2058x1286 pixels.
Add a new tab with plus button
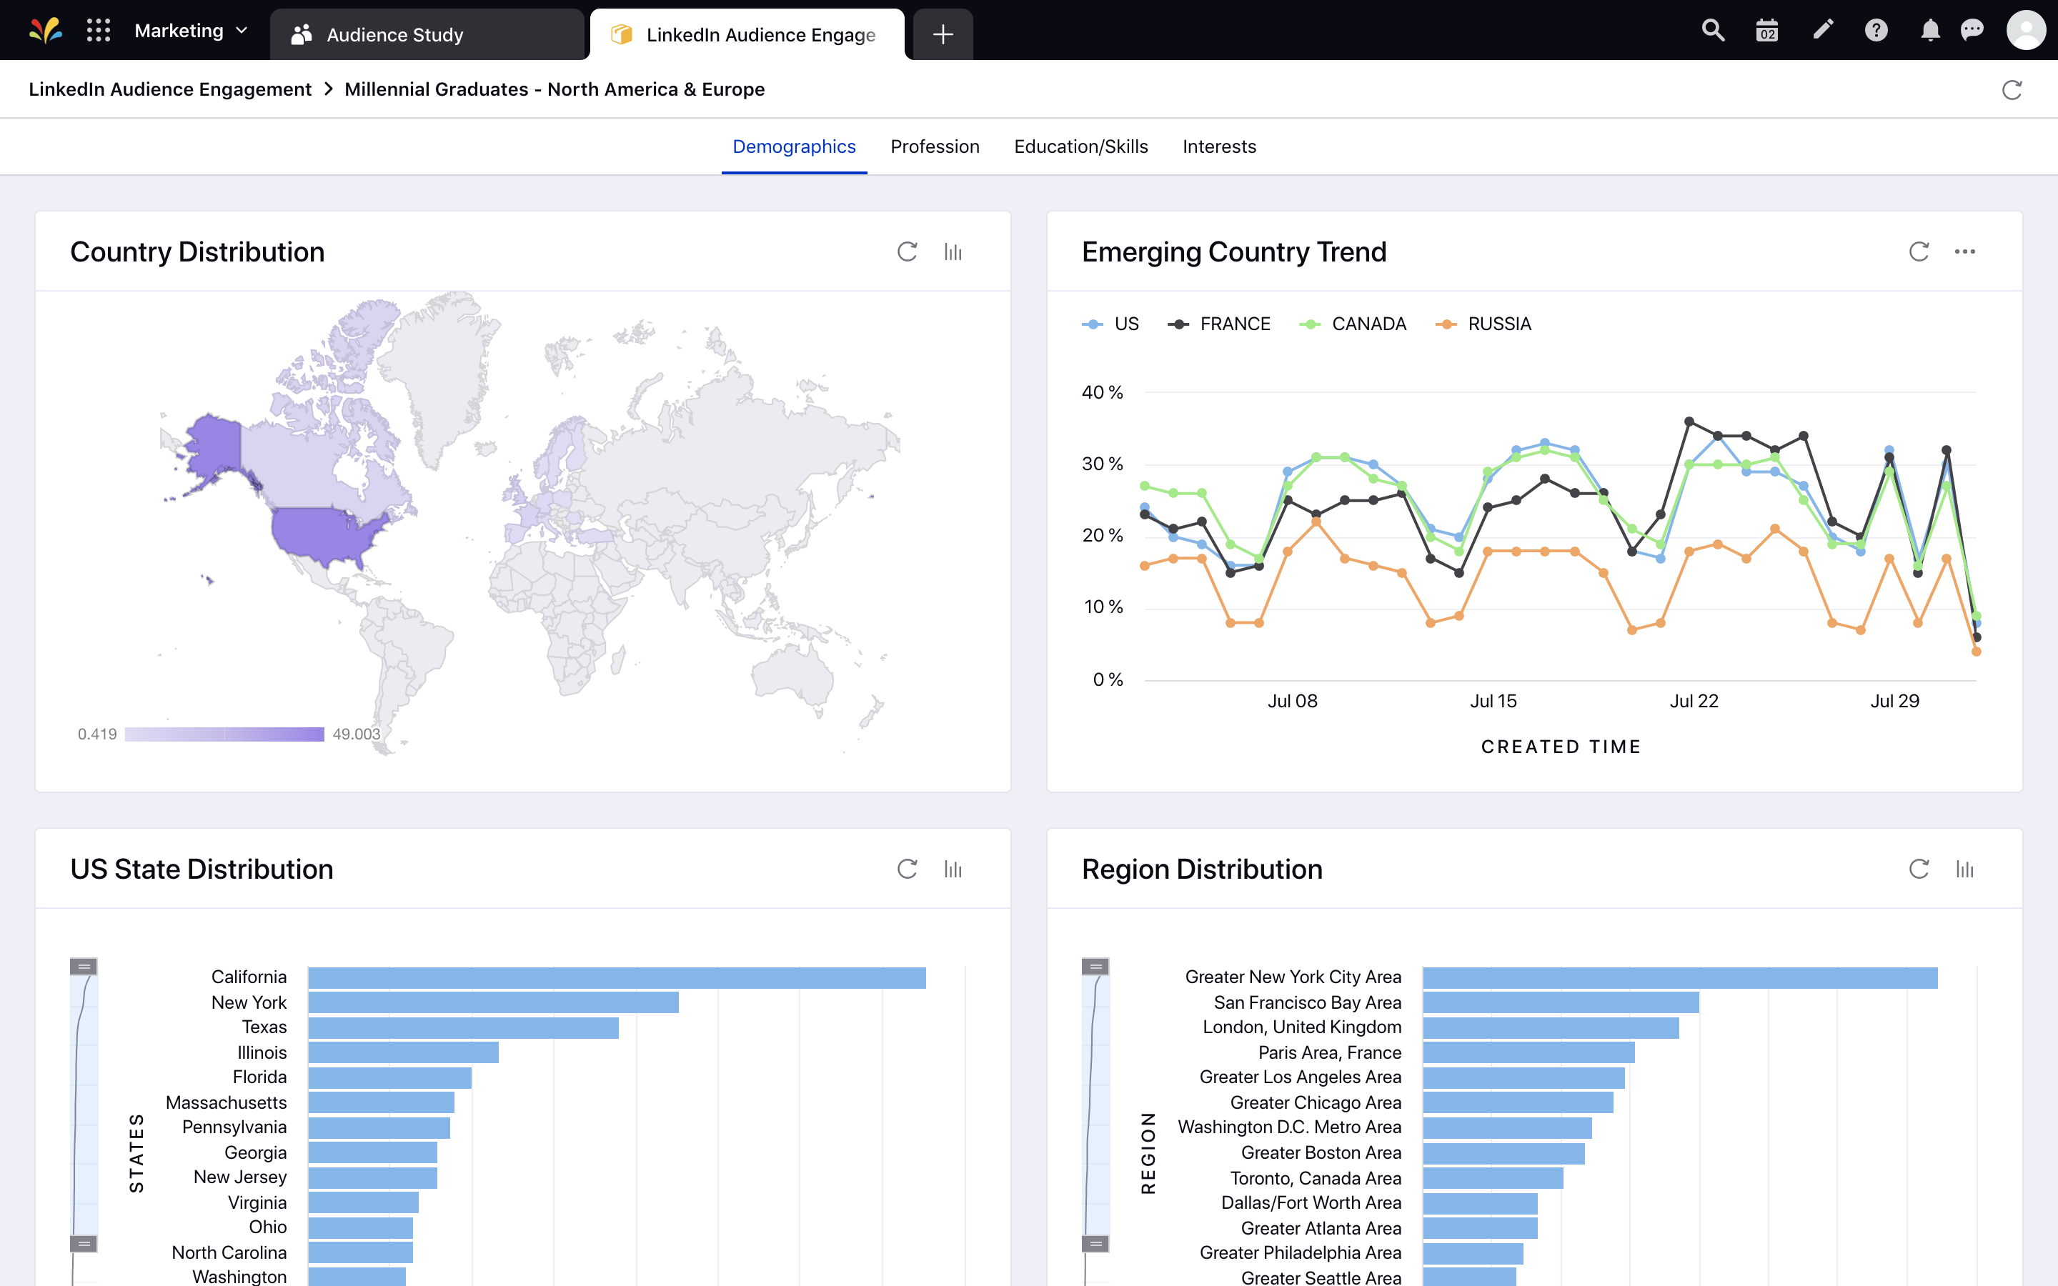point(943,35)
